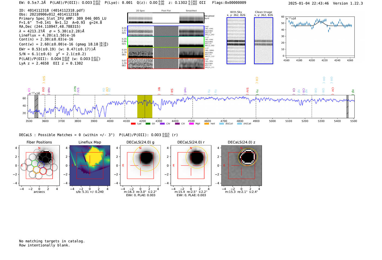Select the blue-bordered 2D spectrum fiber row
Viewport: 382px width, 260px height.
pyautogui.click(x=166, y=31)
